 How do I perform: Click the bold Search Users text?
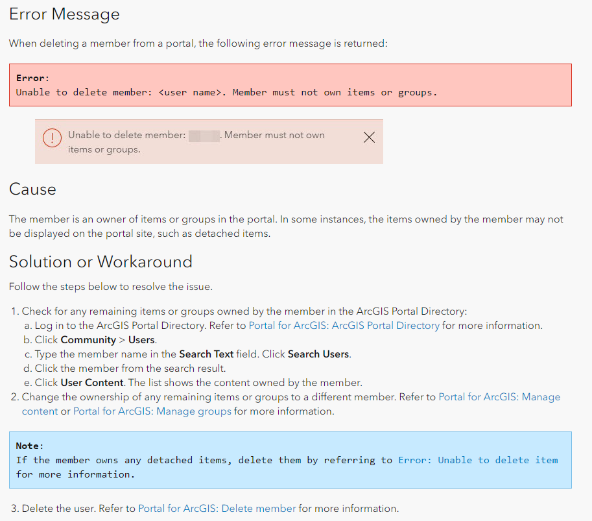tap(318, 354)
